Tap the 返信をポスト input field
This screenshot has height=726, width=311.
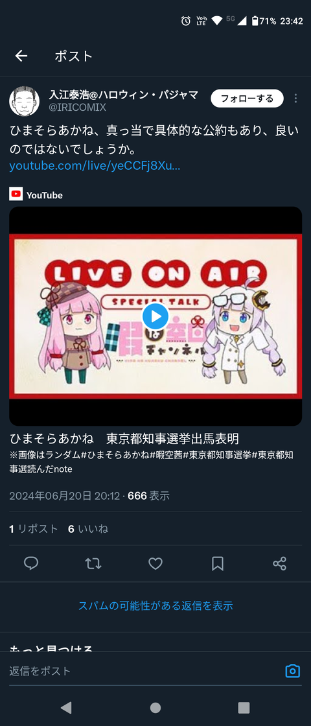pyautogui.click(x=143, y=670)
